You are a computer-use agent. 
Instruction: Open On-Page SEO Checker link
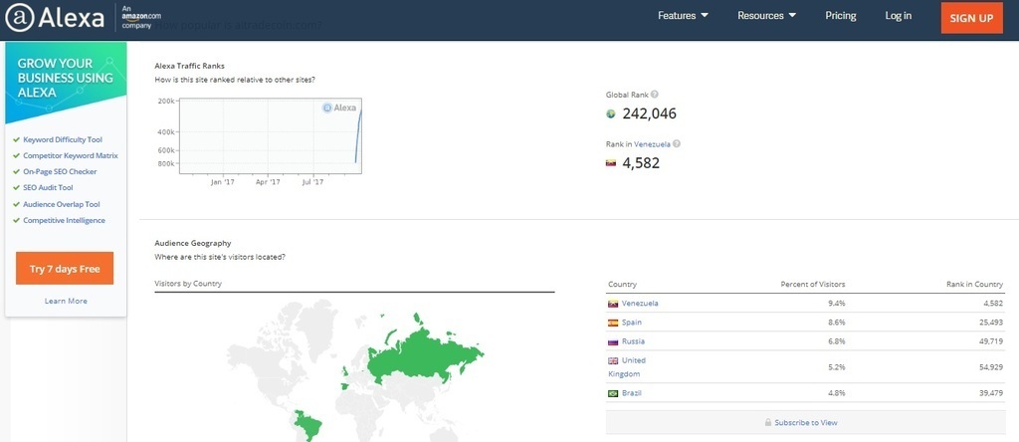(x=60, y=171)
